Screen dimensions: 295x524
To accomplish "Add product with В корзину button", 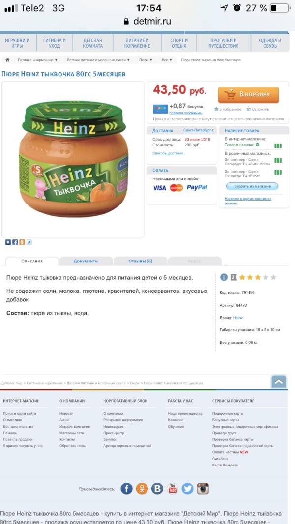I will pyautogui.click(x=249, y=94).
